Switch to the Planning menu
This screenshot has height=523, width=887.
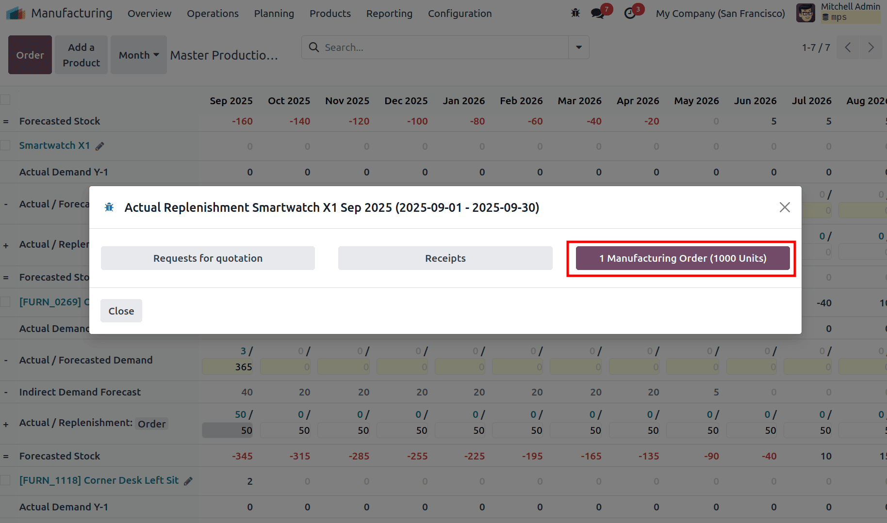tap(274, 13)
